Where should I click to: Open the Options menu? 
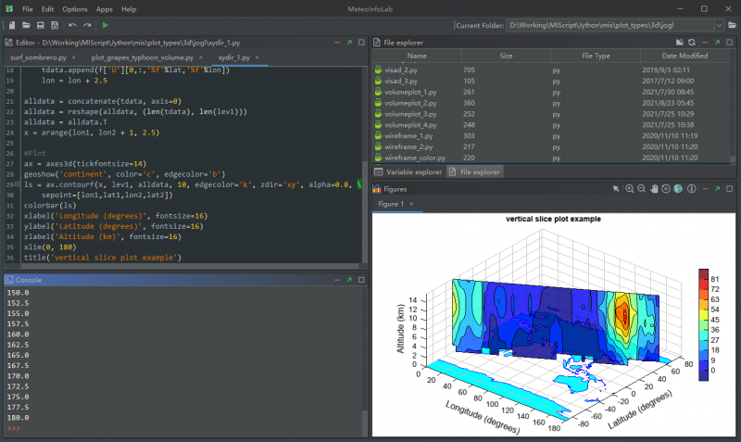coord(74,8)
